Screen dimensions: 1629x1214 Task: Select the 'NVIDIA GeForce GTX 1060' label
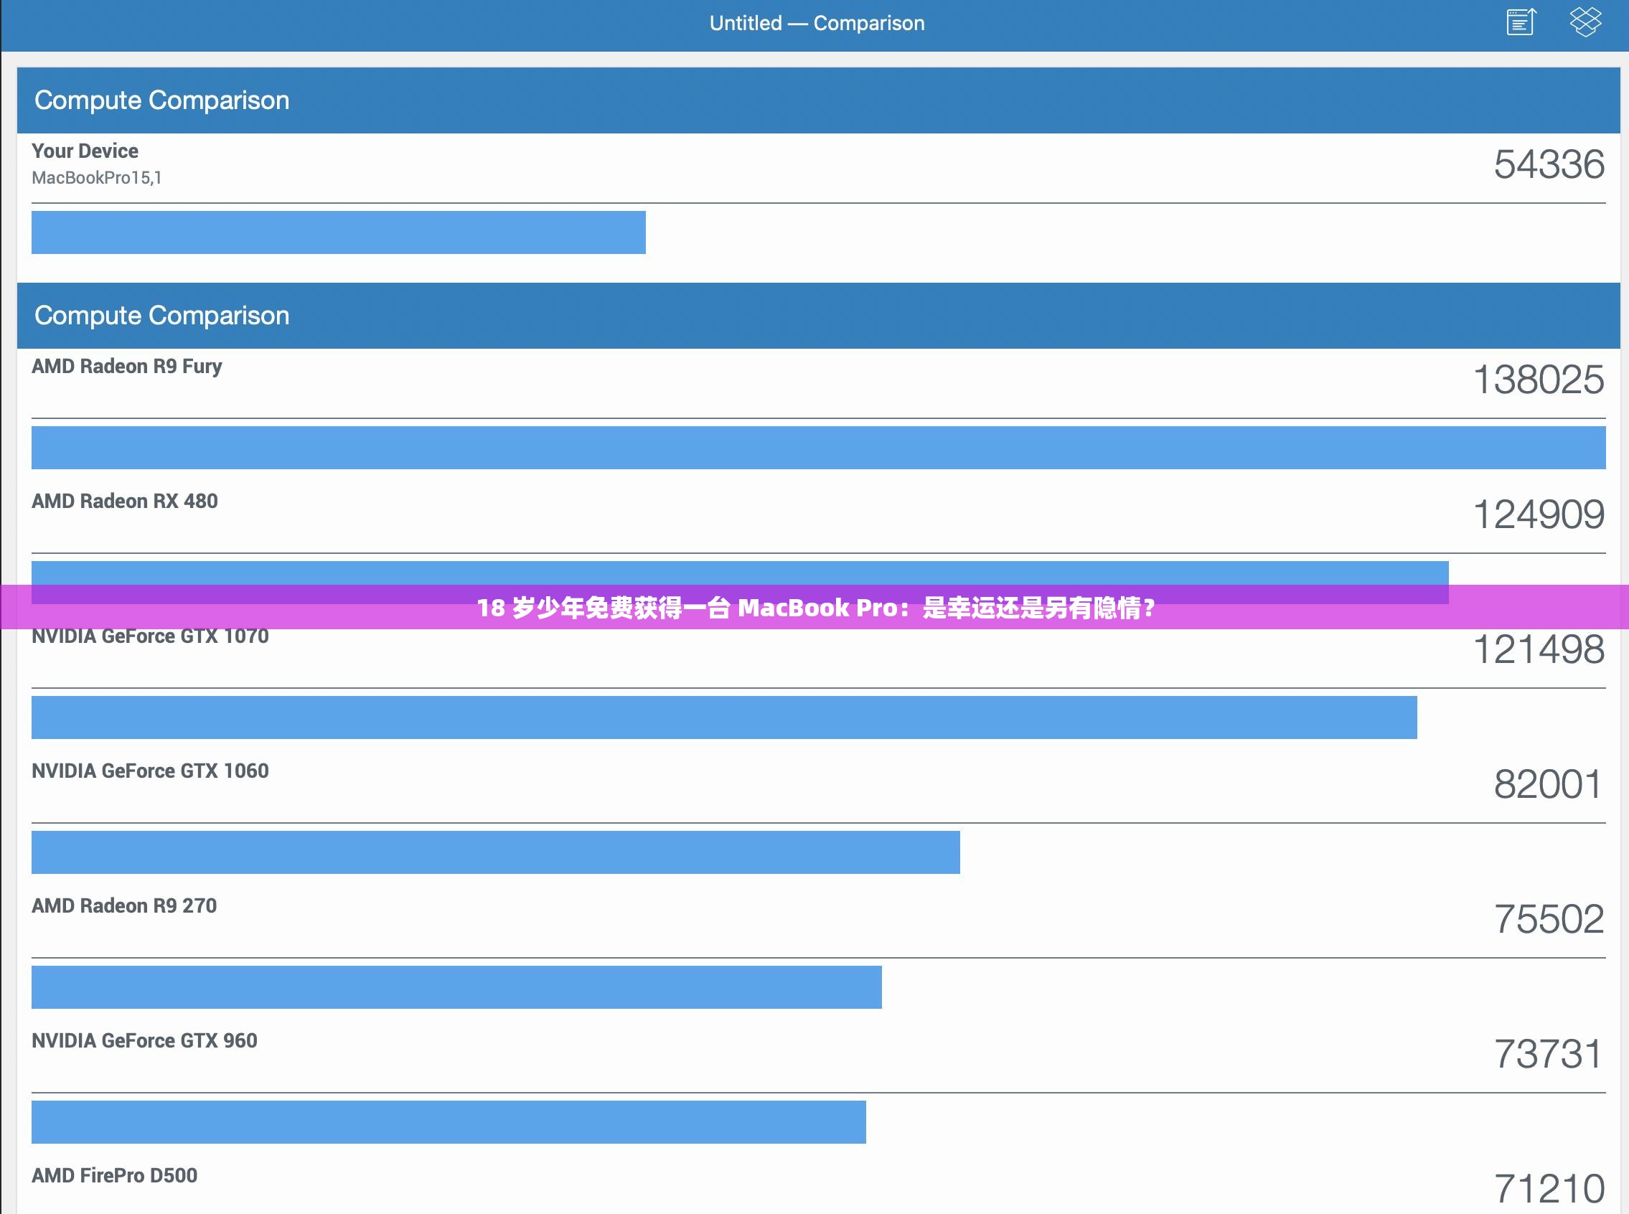point(151,771)
